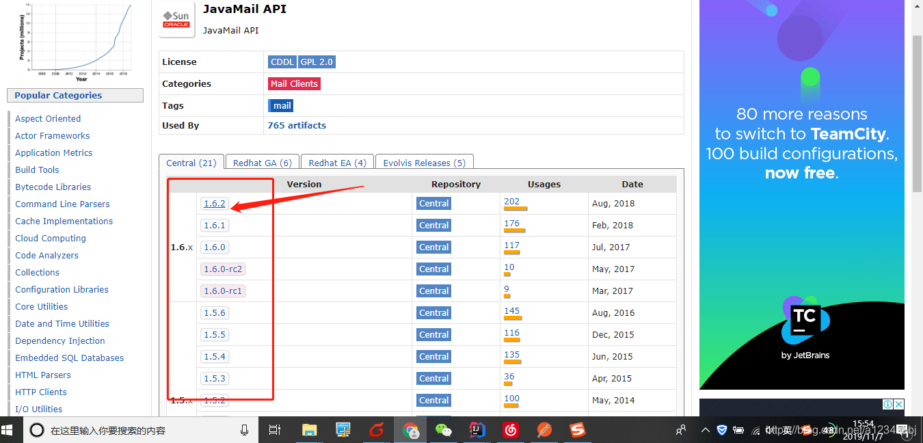Click the CDDL license badge
This screenshot has height=443, width=923.
[282, 62]
